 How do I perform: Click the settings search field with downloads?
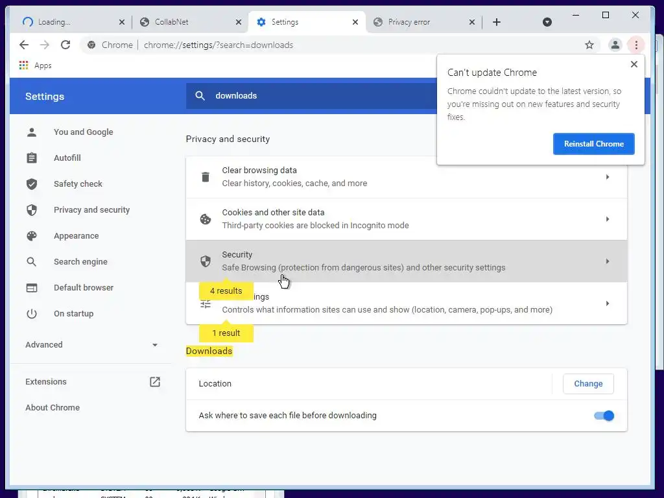pos(311,96)
